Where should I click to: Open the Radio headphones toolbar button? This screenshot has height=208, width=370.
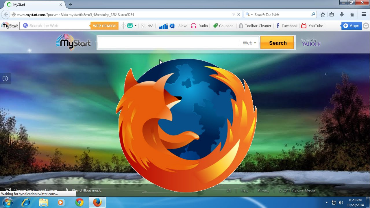199,26
